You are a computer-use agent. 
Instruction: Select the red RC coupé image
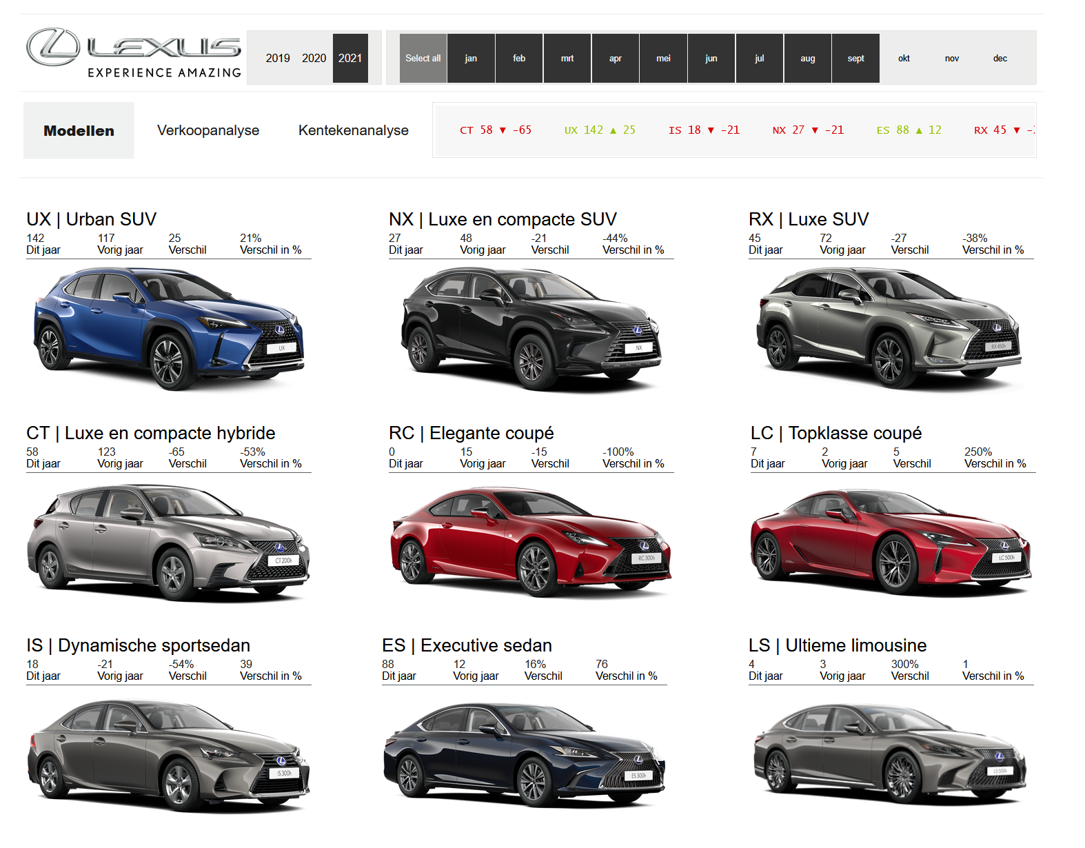[x=530, y=541]
